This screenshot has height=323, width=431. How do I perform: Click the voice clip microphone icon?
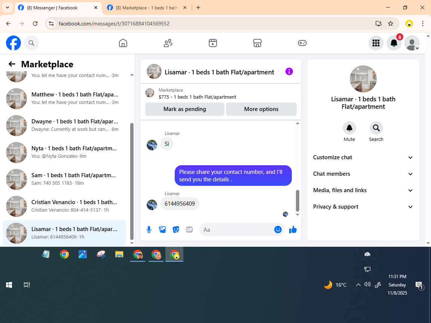click(x=149, y=230)
